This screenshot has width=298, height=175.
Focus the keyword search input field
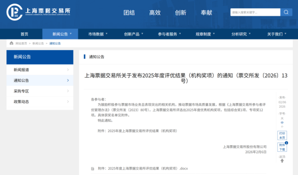(x=255, y=12)
